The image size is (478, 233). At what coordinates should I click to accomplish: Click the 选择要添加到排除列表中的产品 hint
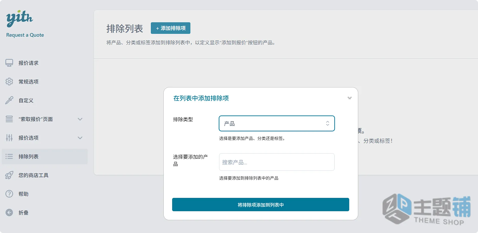coord(249,178)
